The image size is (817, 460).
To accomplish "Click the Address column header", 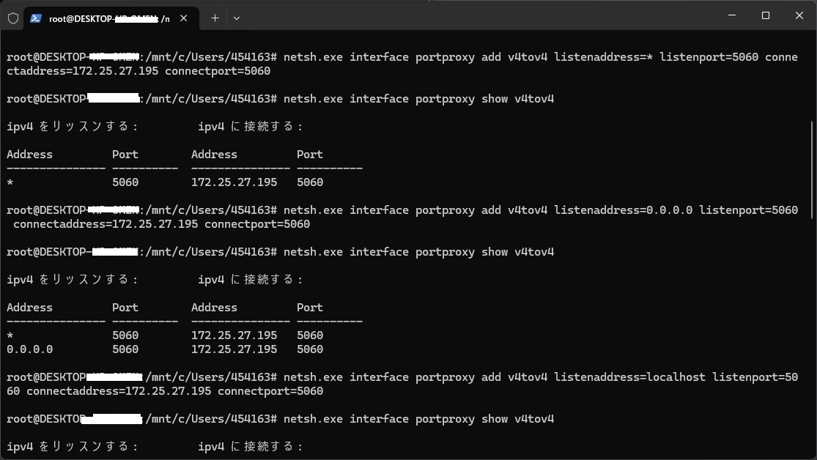I will (29, 154).
